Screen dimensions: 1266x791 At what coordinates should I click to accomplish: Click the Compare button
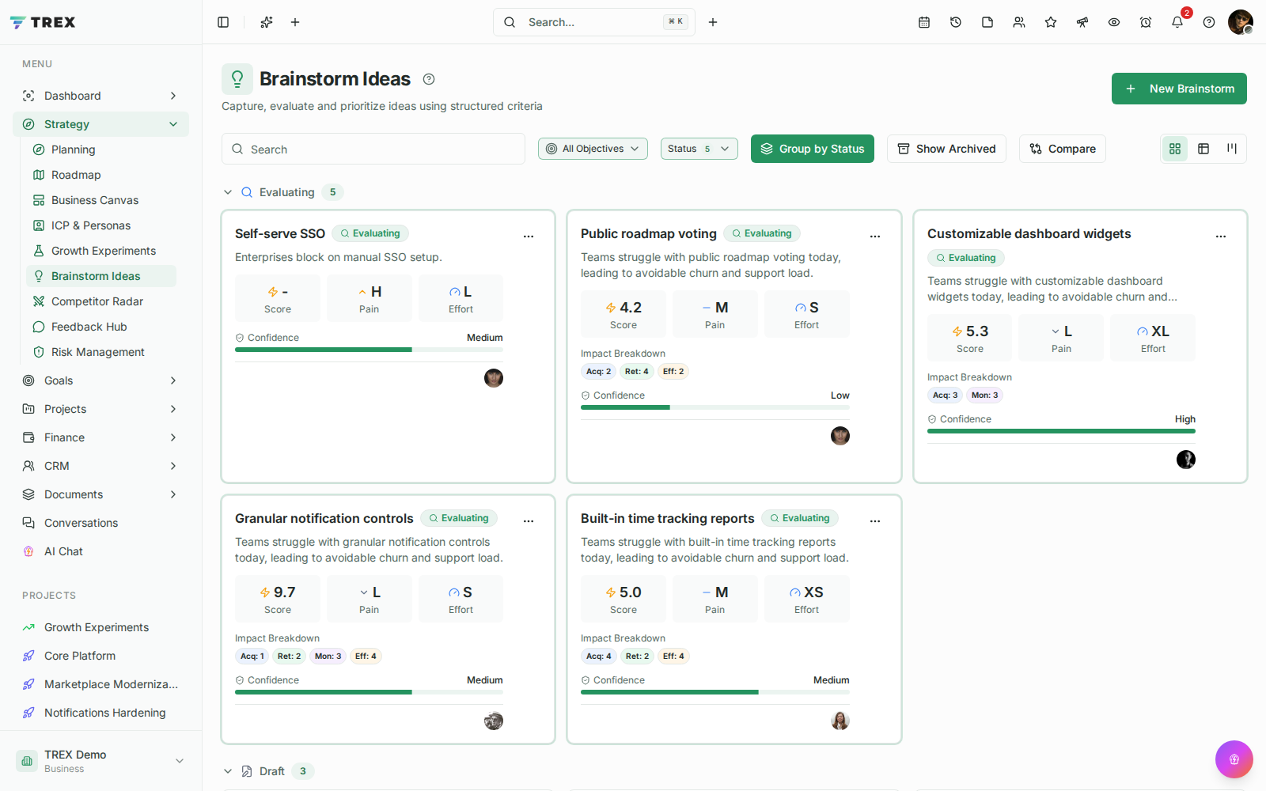coord(1063,149)
